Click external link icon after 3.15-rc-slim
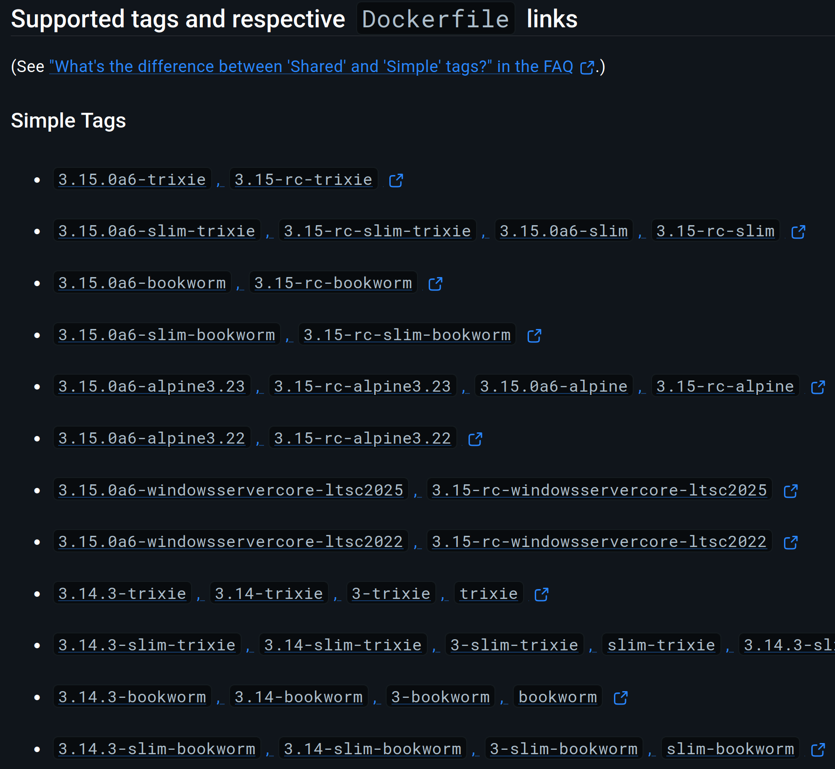Viewport: 835px width, 769px height. pos(798,232)
